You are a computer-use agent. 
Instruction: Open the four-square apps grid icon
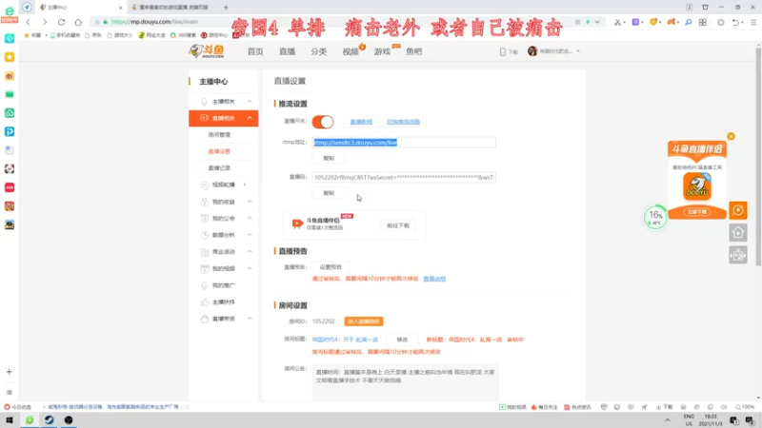703,22
